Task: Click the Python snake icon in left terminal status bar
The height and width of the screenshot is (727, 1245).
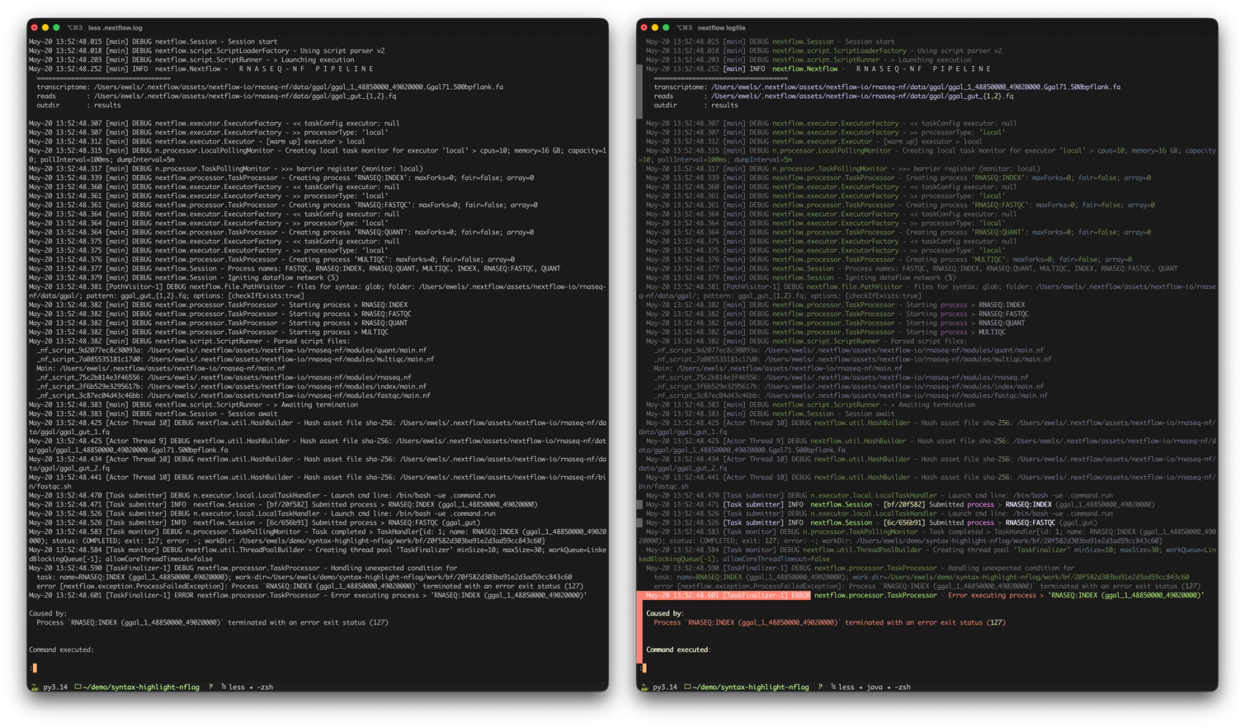Action: point(34,687)
